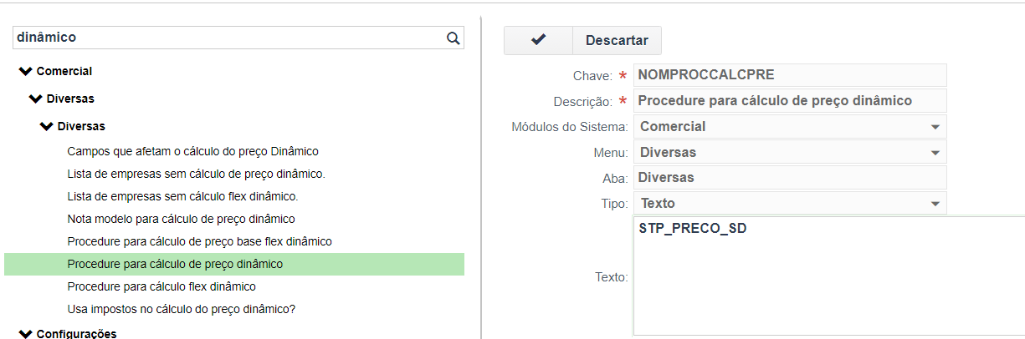Click the search field containing 'dinâmico'
This screenshot has height=339, width=1025.
pos(226,38)
